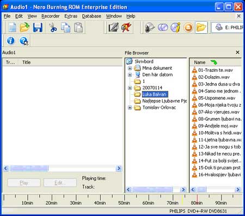Viewport: 245px width, 216px height.
Task: Click the green arrow sort icon
Action: pos(214,63)
